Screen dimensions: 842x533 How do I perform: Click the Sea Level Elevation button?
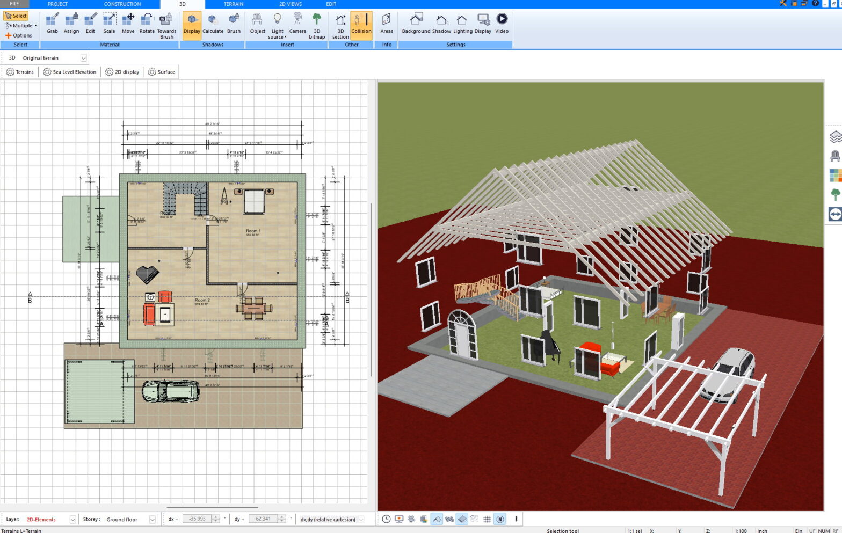[x=70, y=72]
